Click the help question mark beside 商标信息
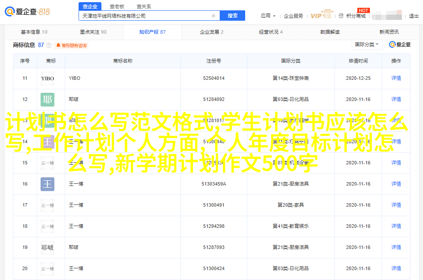Viewport: 423px width, 280px height. coord(49,45)
